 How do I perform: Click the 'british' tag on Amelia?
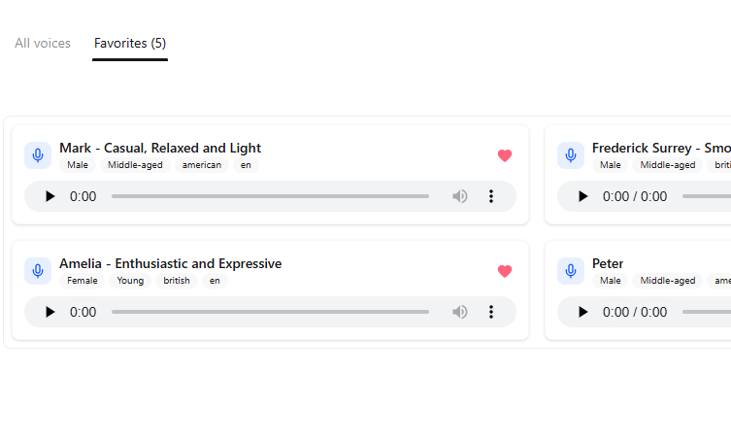[x=177, y=281]
